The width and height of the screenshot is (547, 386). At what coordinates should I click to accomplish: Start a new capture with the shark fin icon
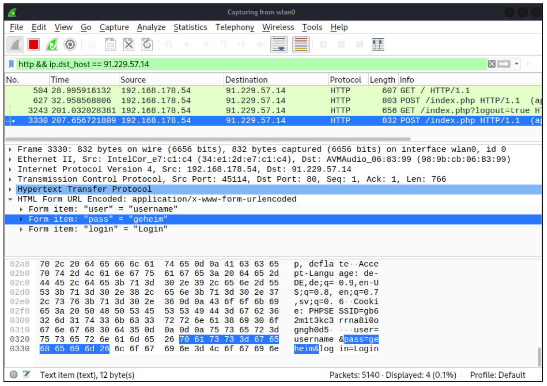(x=15, y=44)
